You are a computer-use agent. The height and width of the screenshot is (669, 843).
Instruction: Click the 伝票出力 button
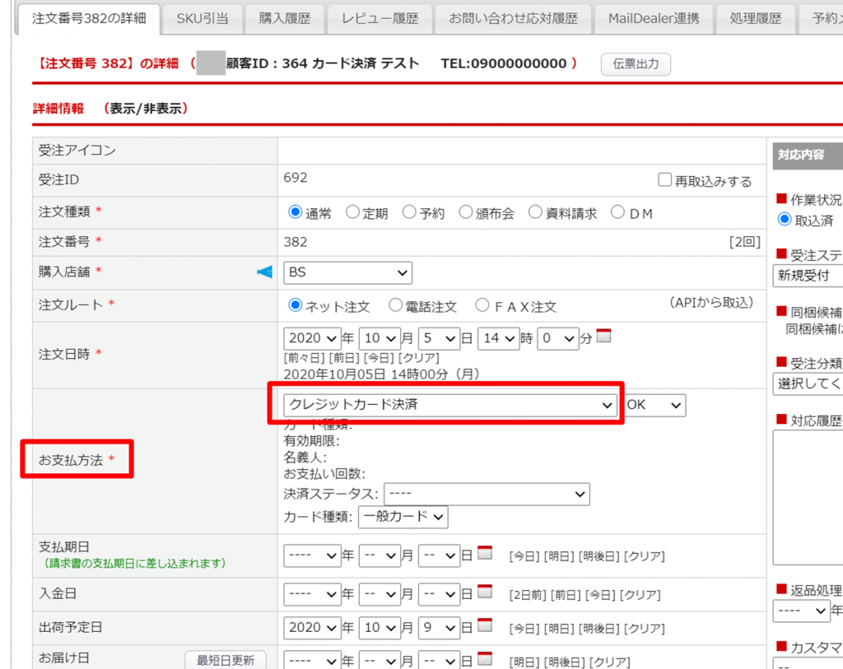click(x=636, y=64)
